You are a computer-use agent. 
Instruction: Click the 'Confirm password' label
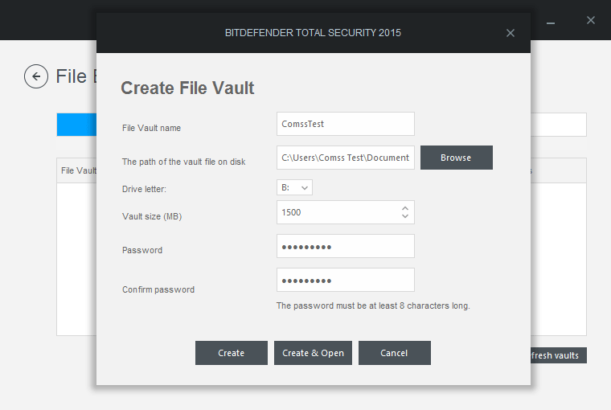point(158,290)
